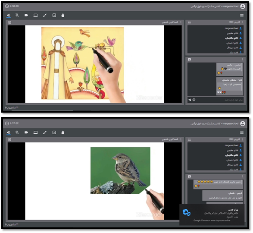Open emoji picker in the 2:38:30 window
Image resolution: width=253 pixels, height=233 pixels.
tap(194, 100)
